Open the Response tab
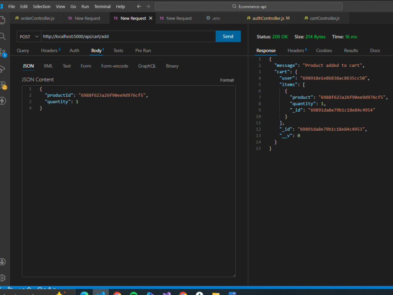Image resolution: width=393 pixels, height=295 pixels. pos(266,51)
